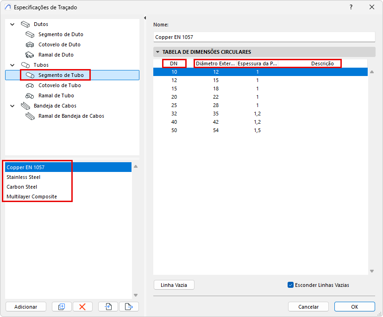Click the specification list scroll down arrow
The width and height of the screenshot is (383, 317).
(x=136, y=295)
